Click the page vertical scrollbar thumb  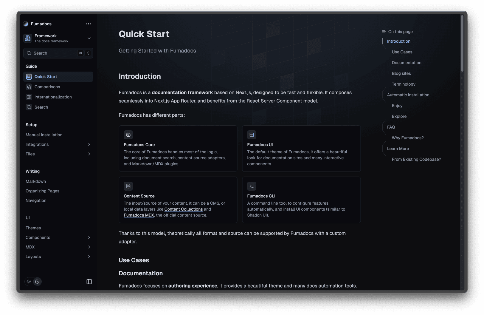click(x=462, y=43)
